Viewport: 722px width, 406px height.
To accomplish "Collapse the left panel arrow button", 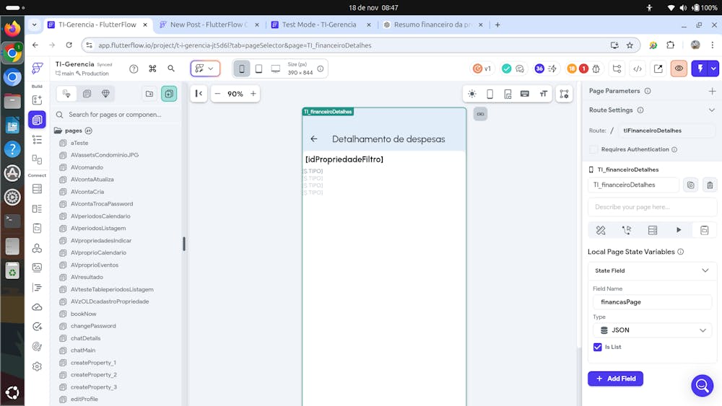I will [199, 94].
